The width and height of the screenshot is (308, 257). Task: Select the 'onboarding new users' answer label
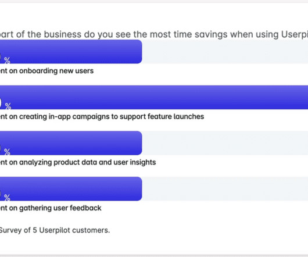(x=46, y=71)
